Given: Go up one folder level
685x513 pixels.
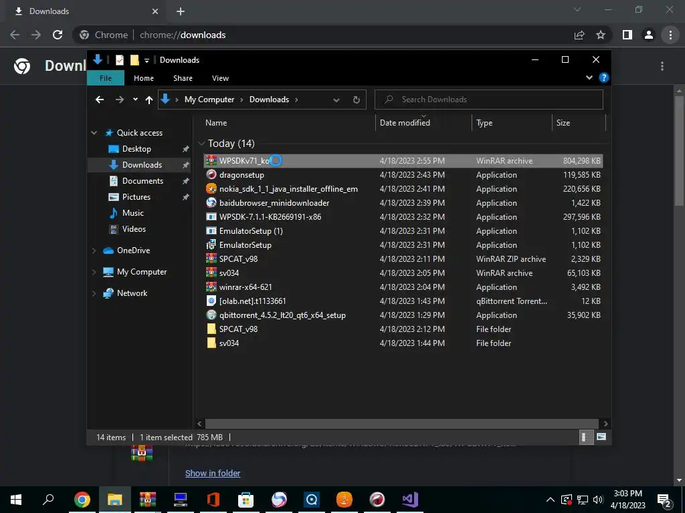Looking at the screenshot, I should point(149,100).
